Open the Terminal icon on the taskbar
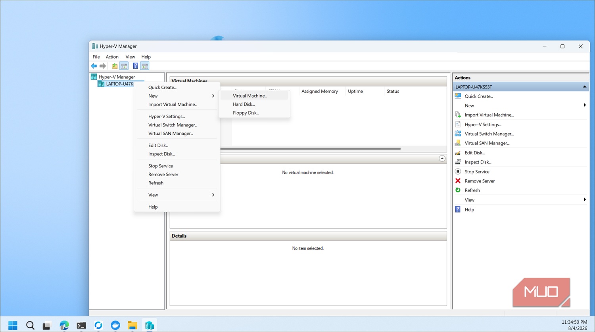 pyautogui.click(x=81, y=325)
